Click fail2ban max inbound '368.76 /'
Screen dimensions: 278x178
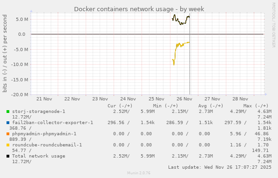20,128
